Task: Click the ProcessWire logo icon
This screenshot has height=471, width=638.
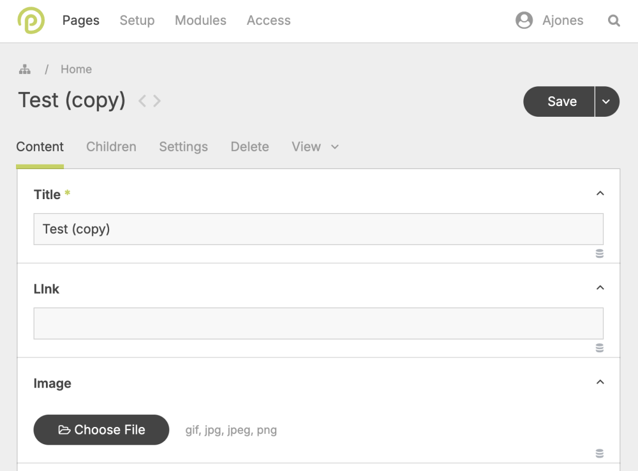Action: point(31,20)
